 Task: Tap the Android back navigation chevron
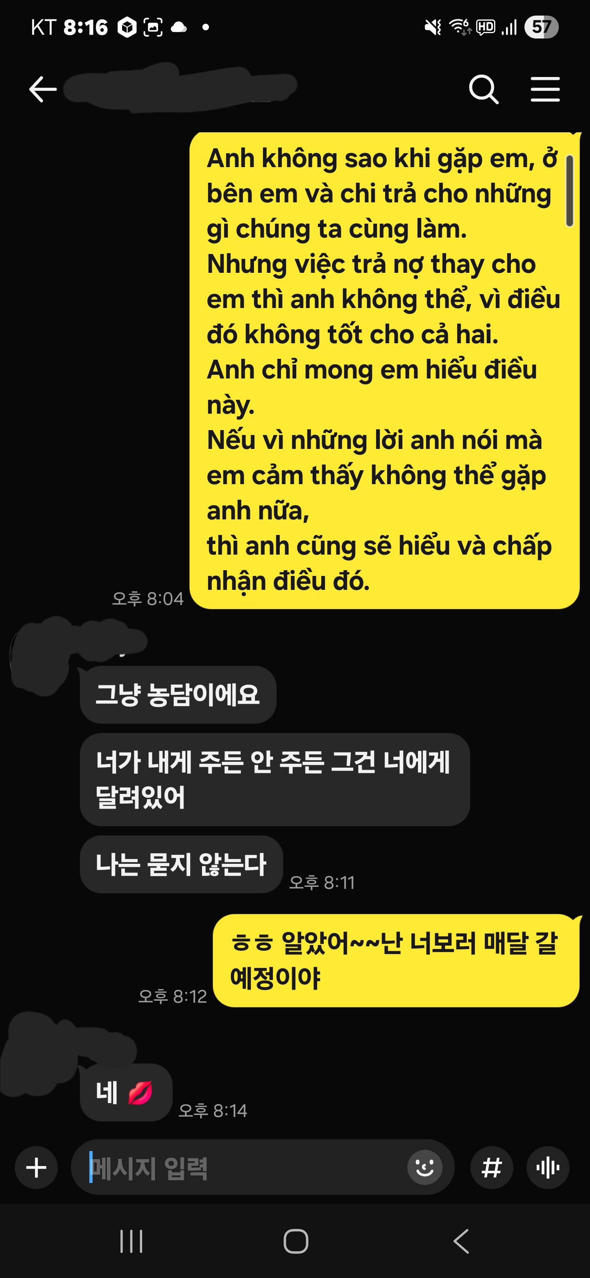coord(461,1241)
